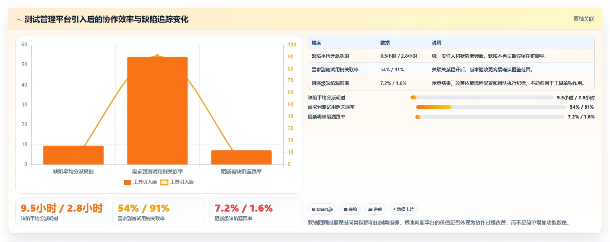Click the 需求到测试用例关联率 progress bar
610x242 pixels.
[x=491, y=107]
